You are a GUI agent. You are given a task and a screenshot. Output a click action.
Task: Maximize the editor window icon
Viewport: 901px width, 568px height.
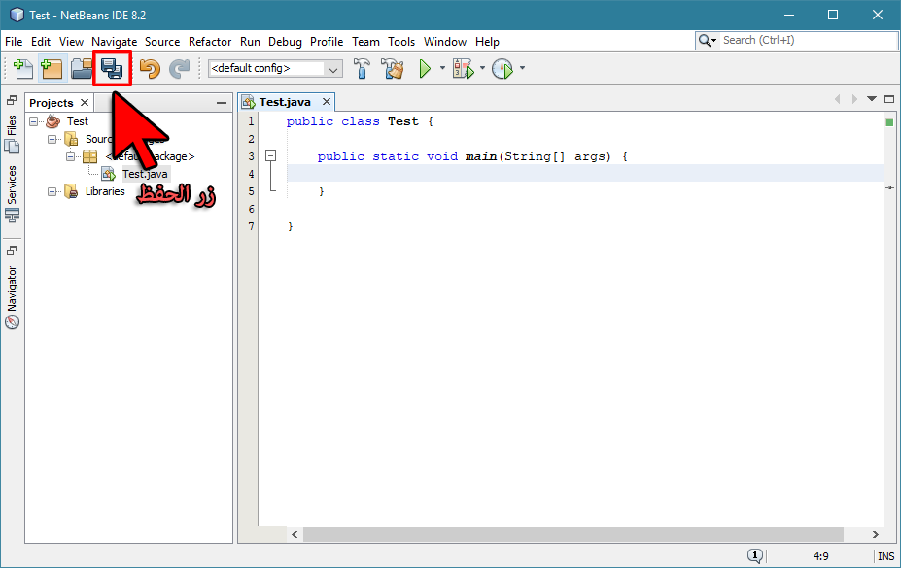pyautogui.click(x=889, y=99)
